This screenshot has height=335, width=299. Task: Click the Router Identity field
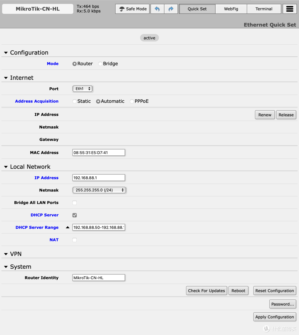coord(99,278)
